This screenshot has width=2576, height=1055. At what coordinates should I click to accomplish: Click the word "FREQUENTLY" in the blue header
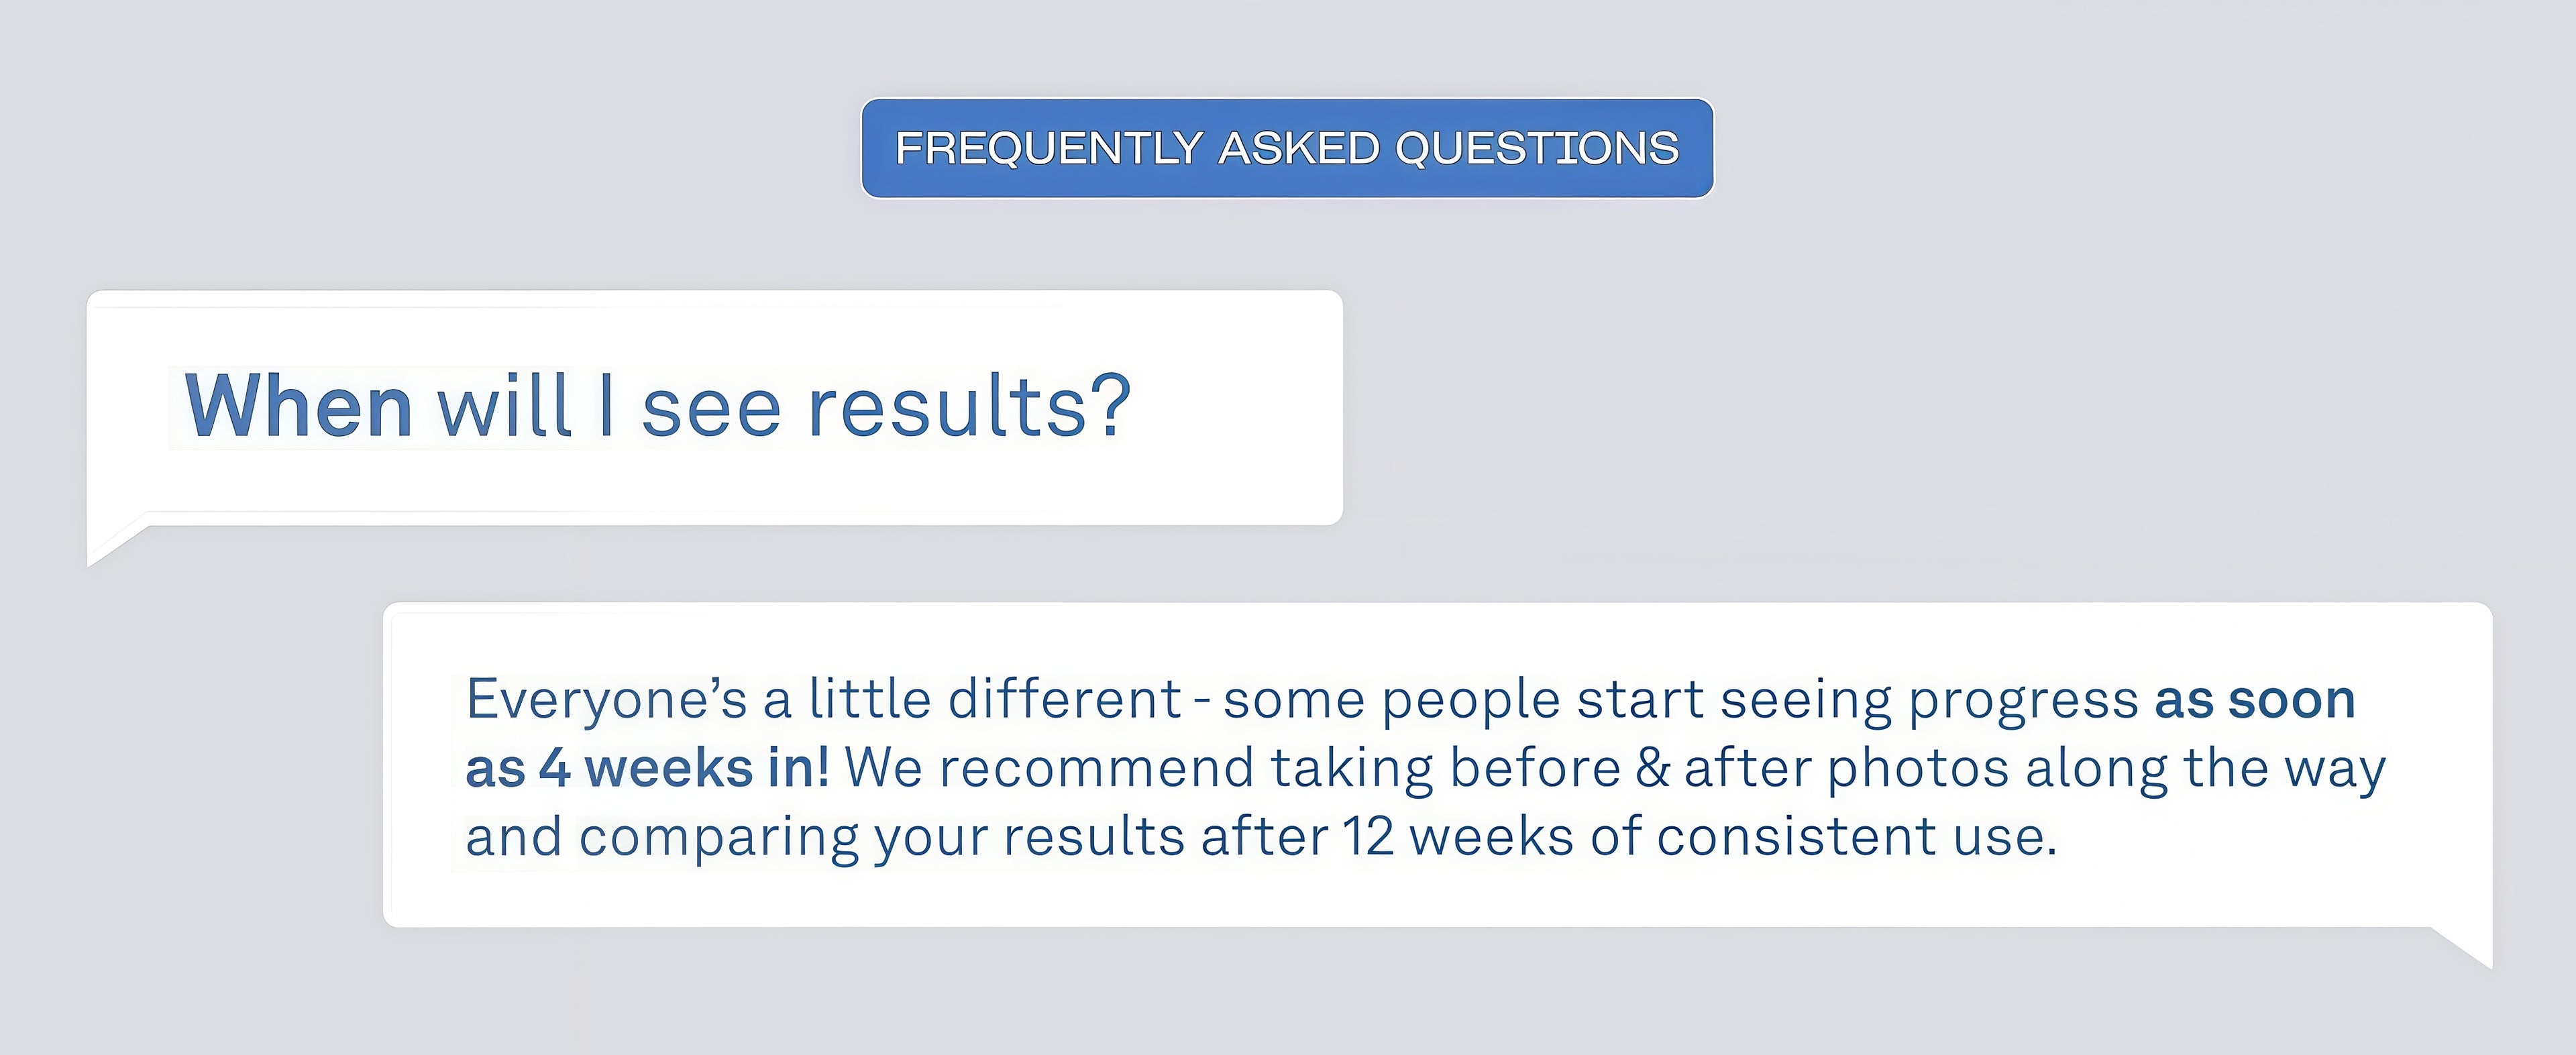[1048, 148]
